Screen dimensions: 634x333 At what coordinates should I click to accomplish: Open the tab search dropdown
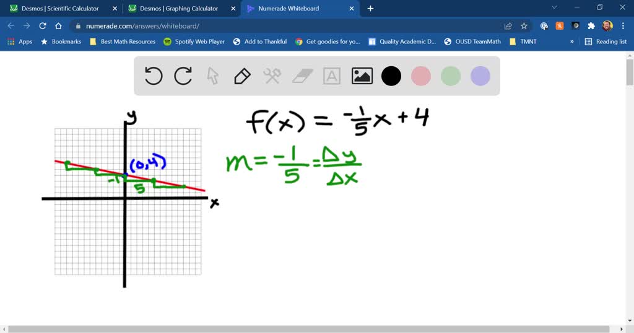[x=554, y=7]
